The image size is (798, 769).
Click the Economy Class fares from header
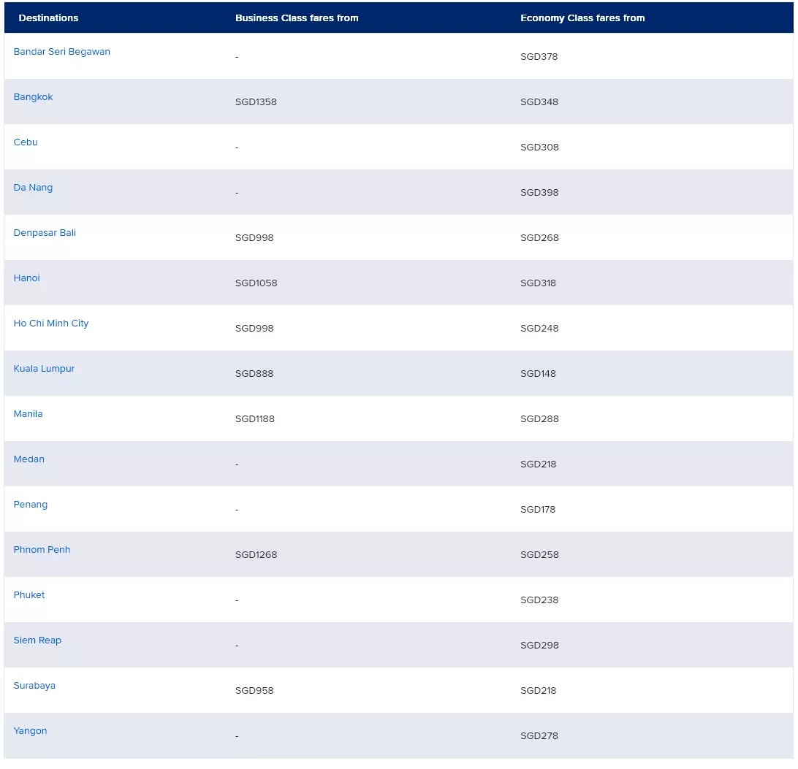pos(582,18)
